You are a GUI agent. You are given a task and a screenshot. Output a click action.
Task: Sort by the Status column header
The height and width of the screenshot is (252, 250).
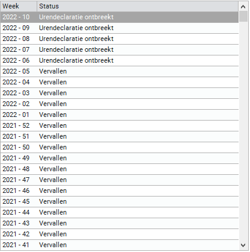pos(138,6)
